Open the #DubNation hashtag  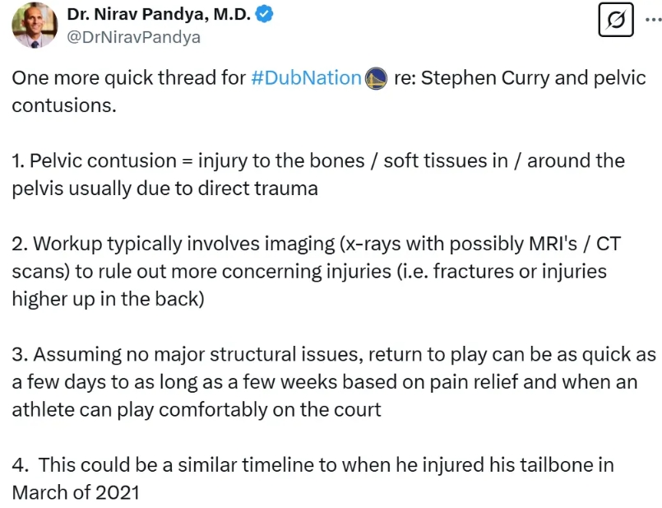click(306, 78)
